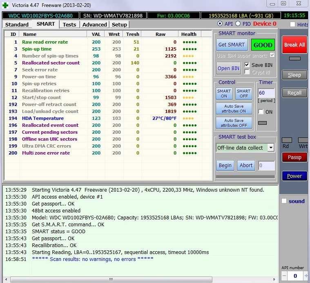Click the Get SMART button
The height and width of the screenshot is (283, 310).
(x=232, y=45)
